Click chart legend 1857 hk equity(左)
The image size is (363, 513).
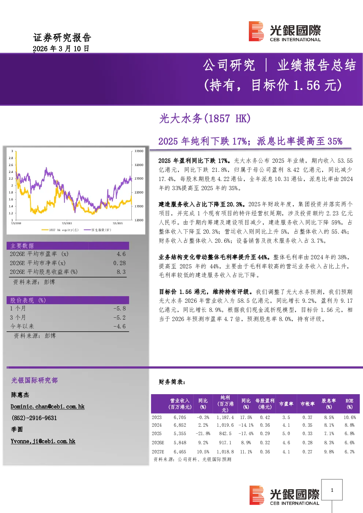coord(60,230)
